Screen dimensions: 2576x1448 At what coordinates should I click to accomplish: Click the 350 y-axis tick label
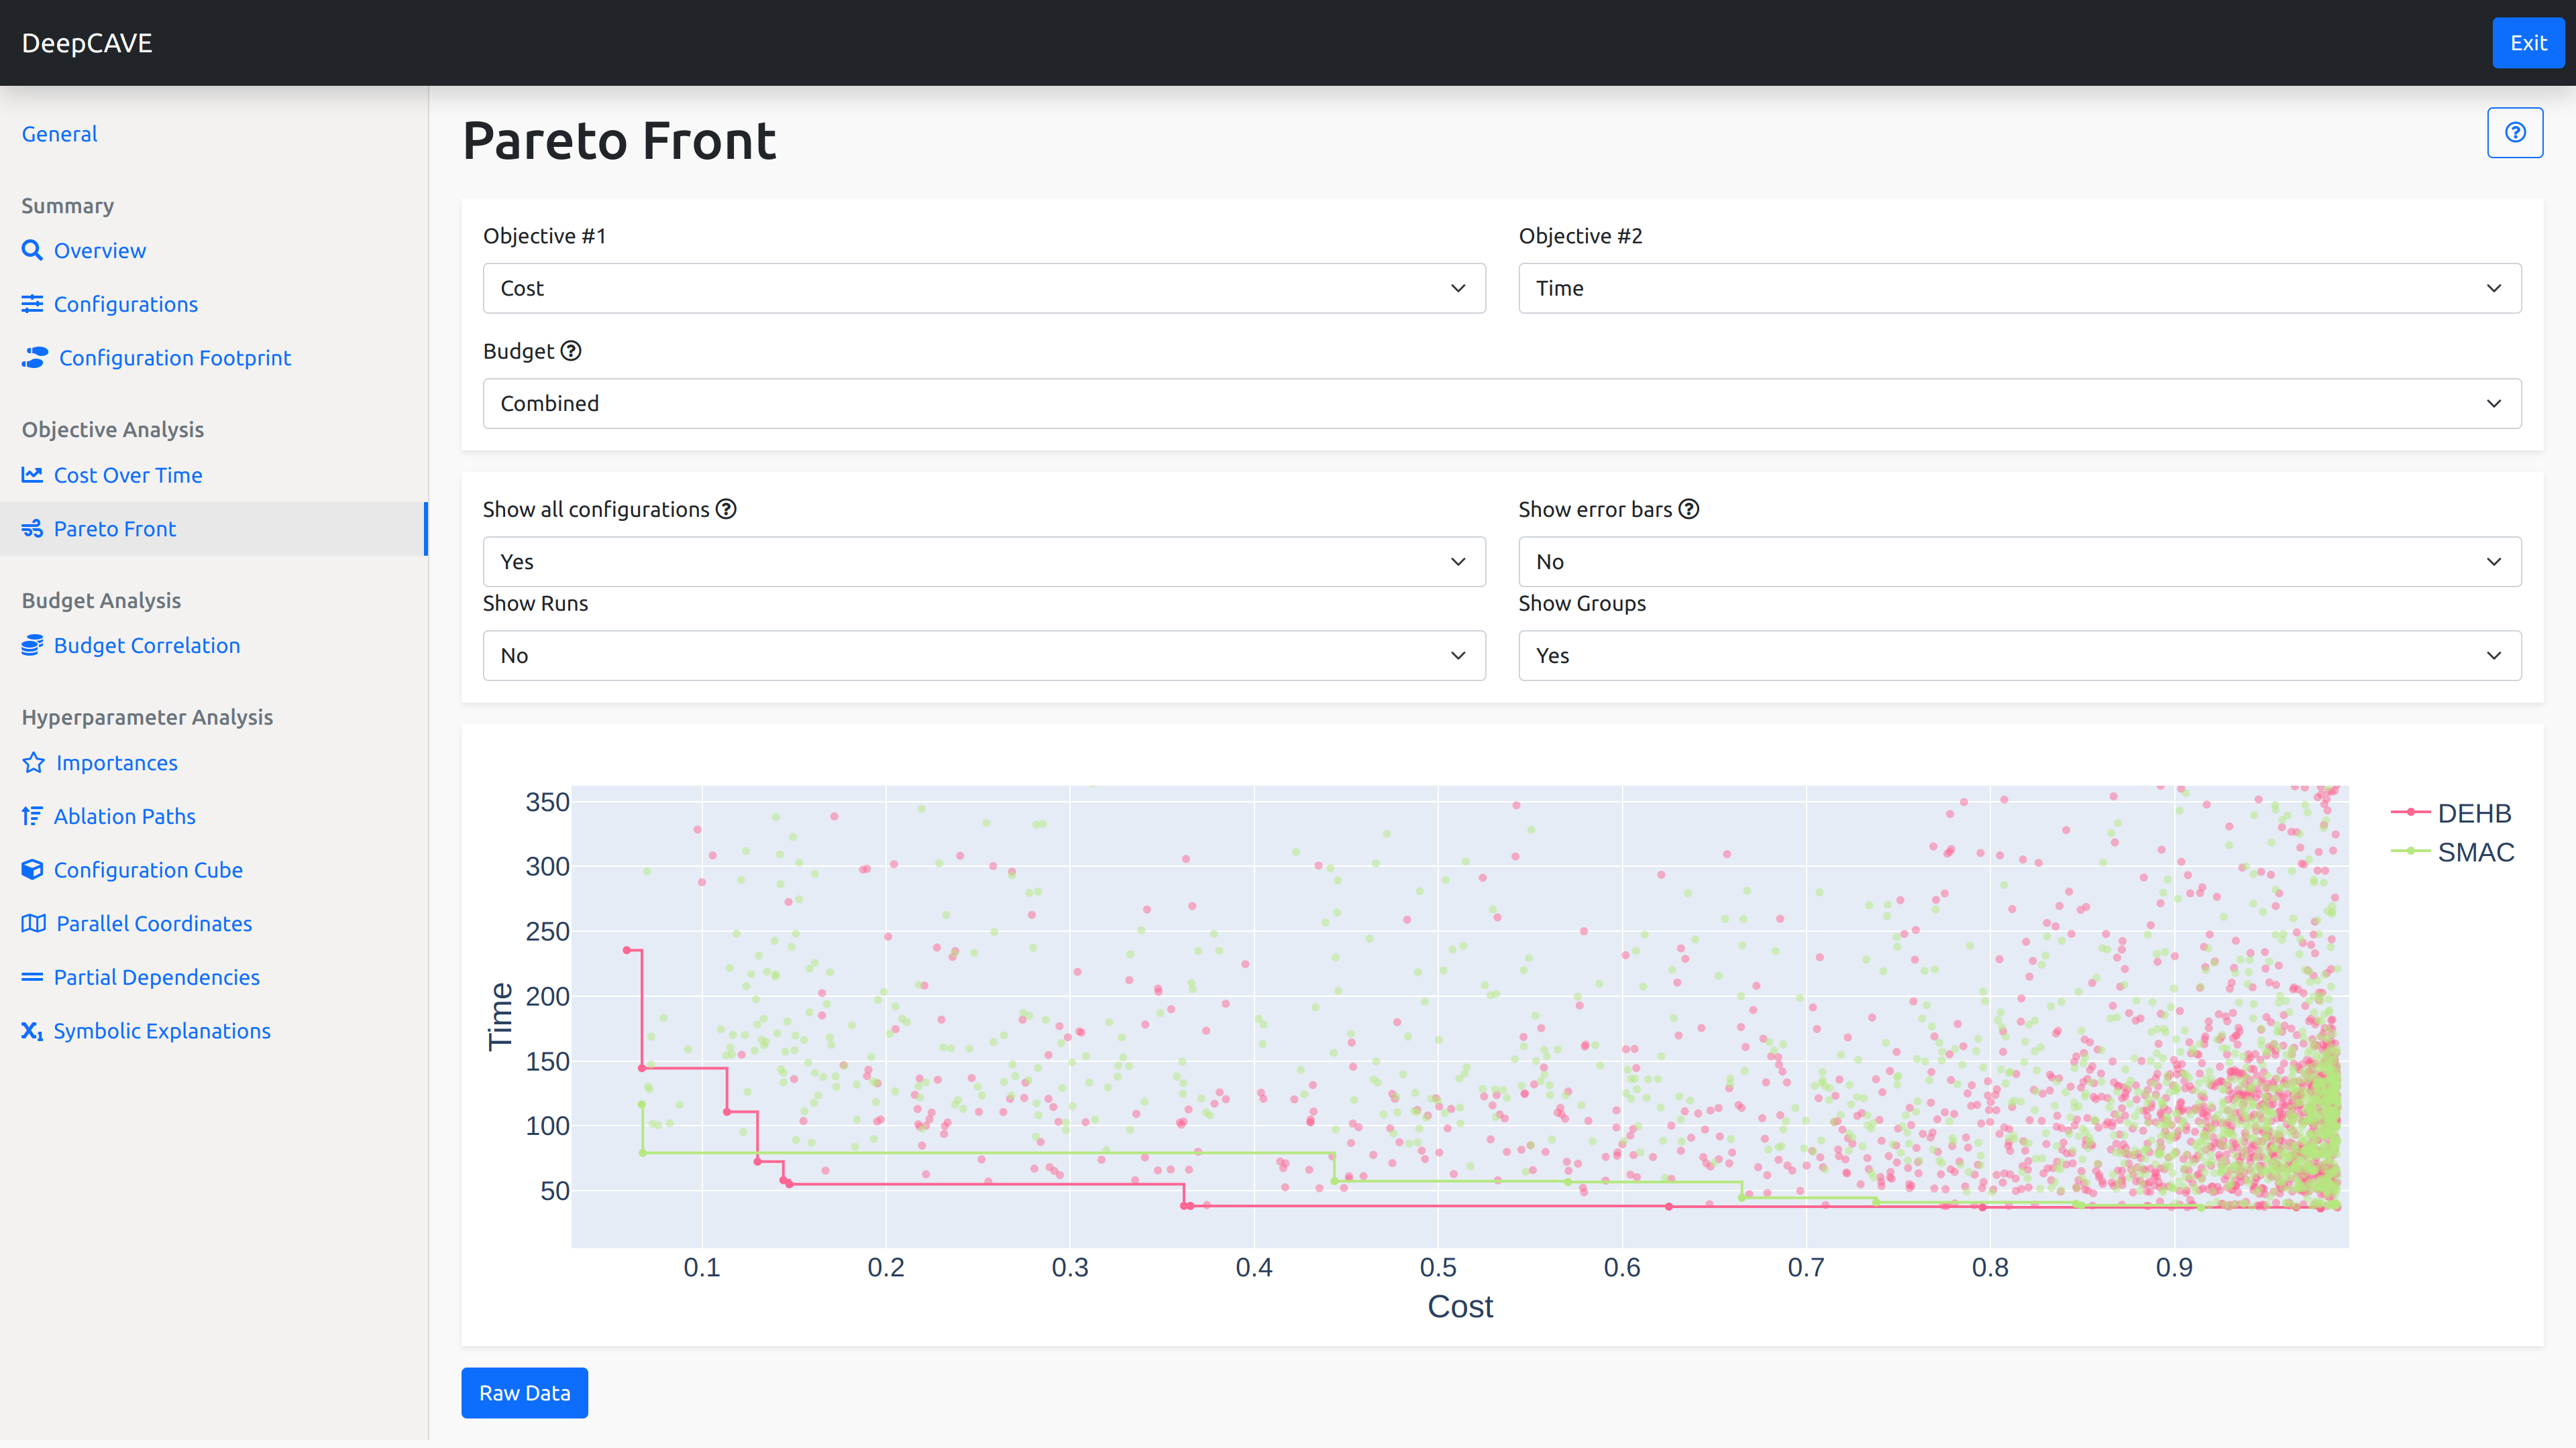point(547,802)
